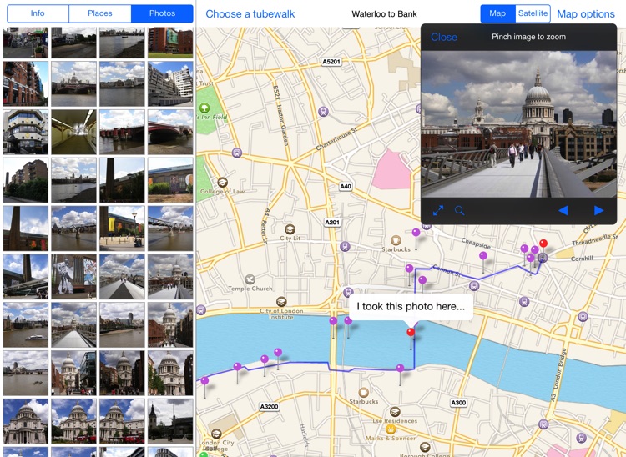Select purple pin on Cheapside
626x457 pixels.
483,256
